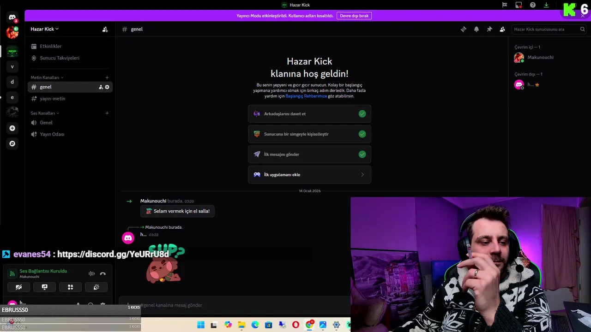Open Photos app from taskbar

[323, 325]
